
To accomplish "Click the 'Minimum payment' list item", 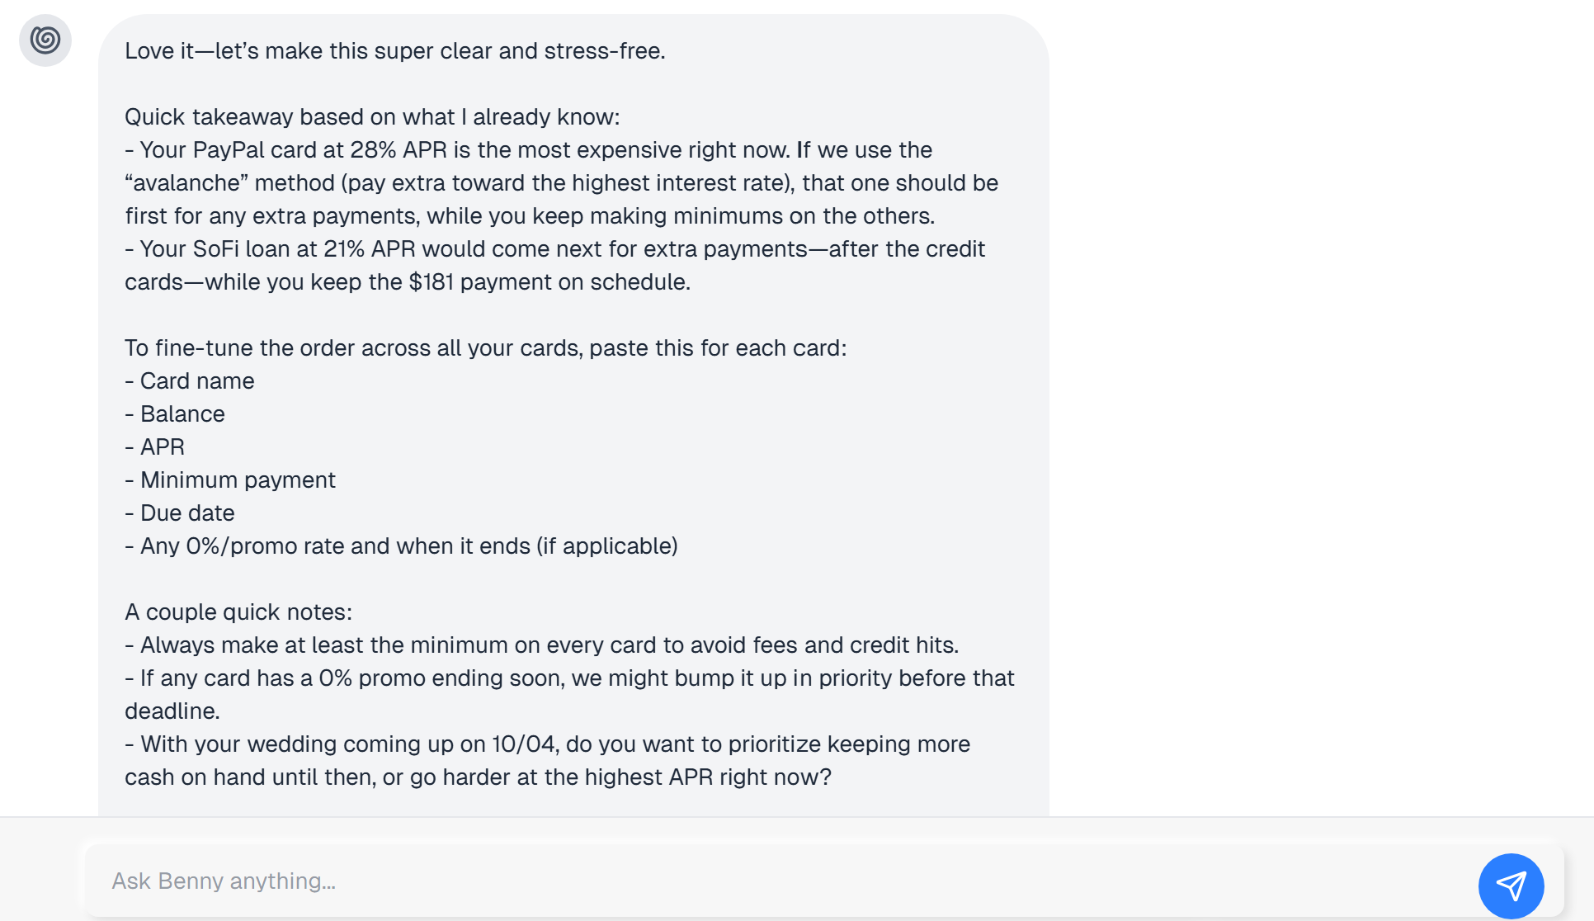I will tap(230, 480).
